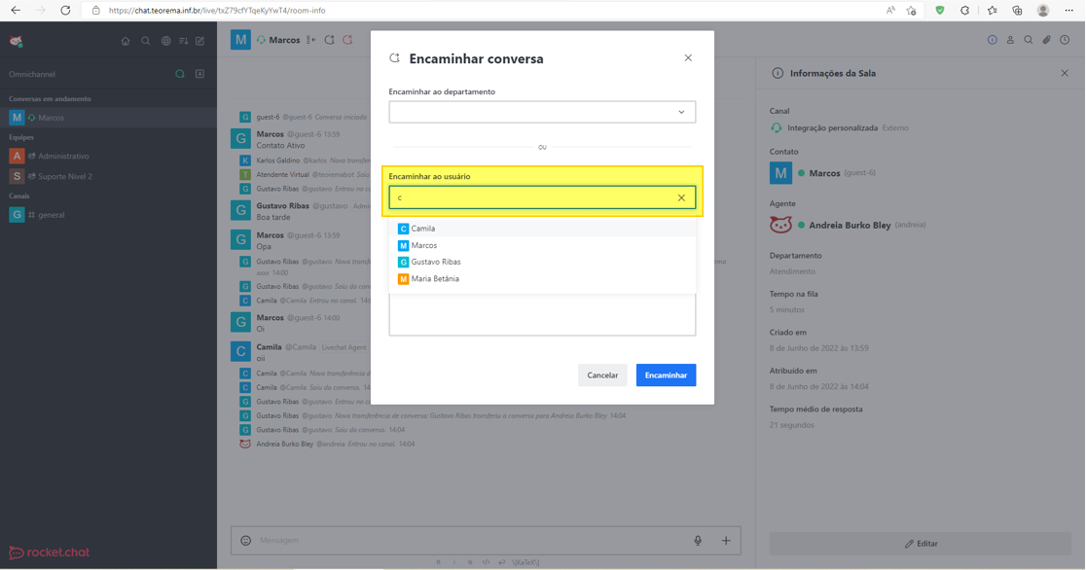
Task: Open the Omnichannel contact center icon
Action: point(200,74)
